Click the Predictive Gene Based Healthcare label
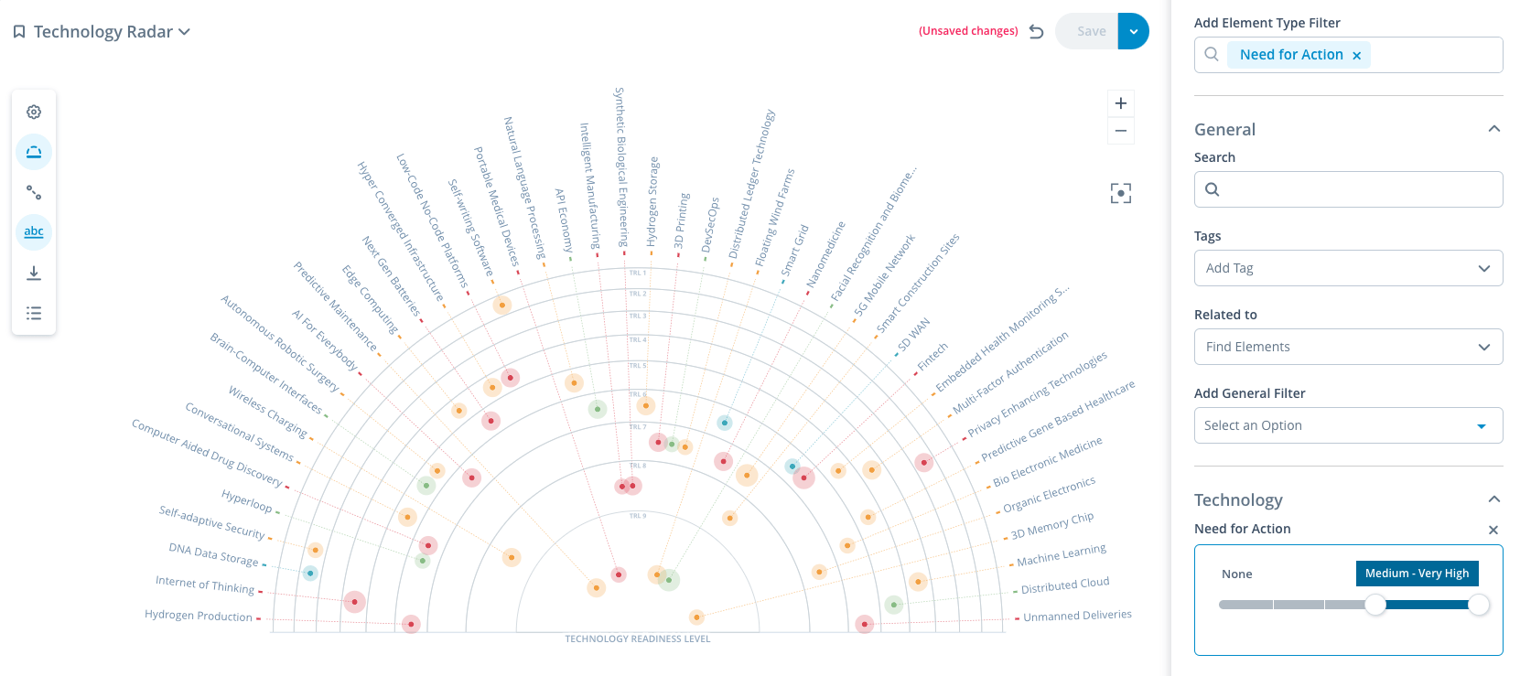This screenshot has width=1520, height=676. coord(1058,421)
